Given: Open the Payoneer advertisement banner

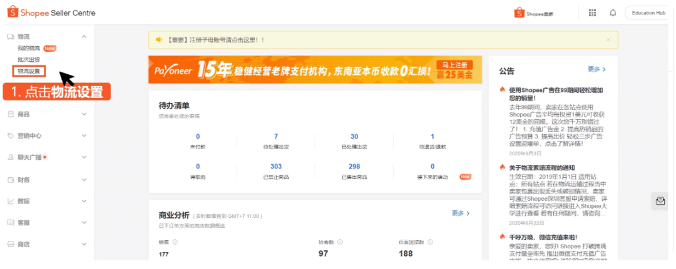Looking at the screenshot, I should point(315,70).
